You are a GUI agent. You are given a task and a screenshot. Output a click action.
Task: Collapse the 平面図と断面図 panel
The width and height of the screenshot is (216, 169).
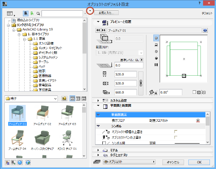pos(98,106)
